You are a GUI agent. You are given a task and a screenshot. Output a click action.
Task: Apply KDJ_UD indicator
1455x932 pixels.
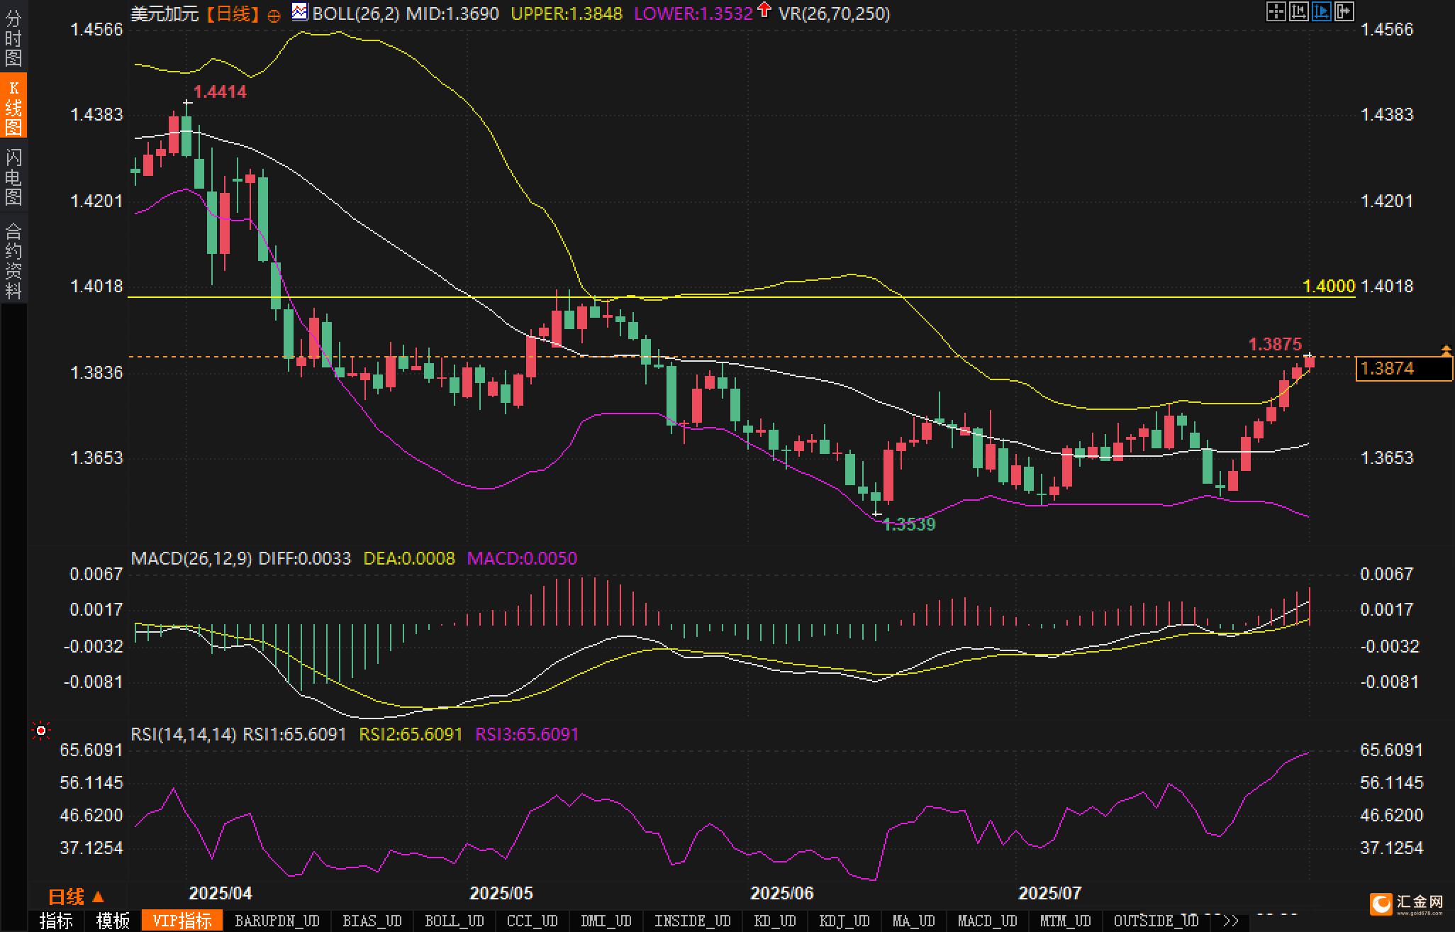844,921
